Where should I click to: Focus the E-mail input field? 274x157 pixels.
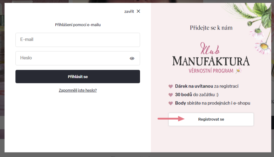[x=77, y=40]
